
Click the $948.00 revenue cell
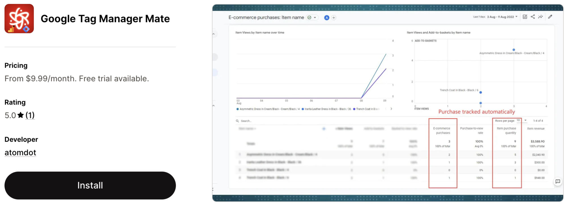(539, 178)
